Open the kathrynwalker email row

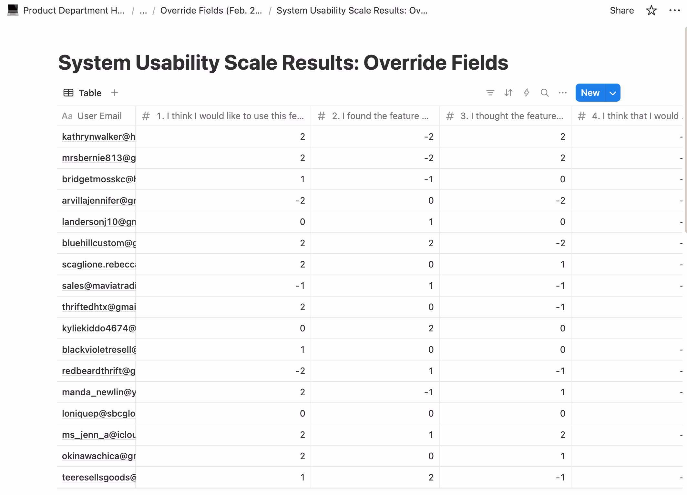(x=98, y=137)
